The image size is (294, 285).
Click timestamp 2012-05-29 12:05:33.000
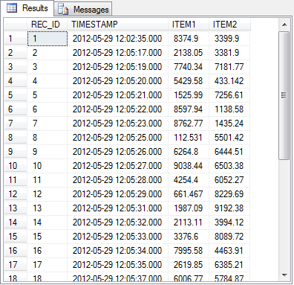pyautogui.click(x=117, y=237)
